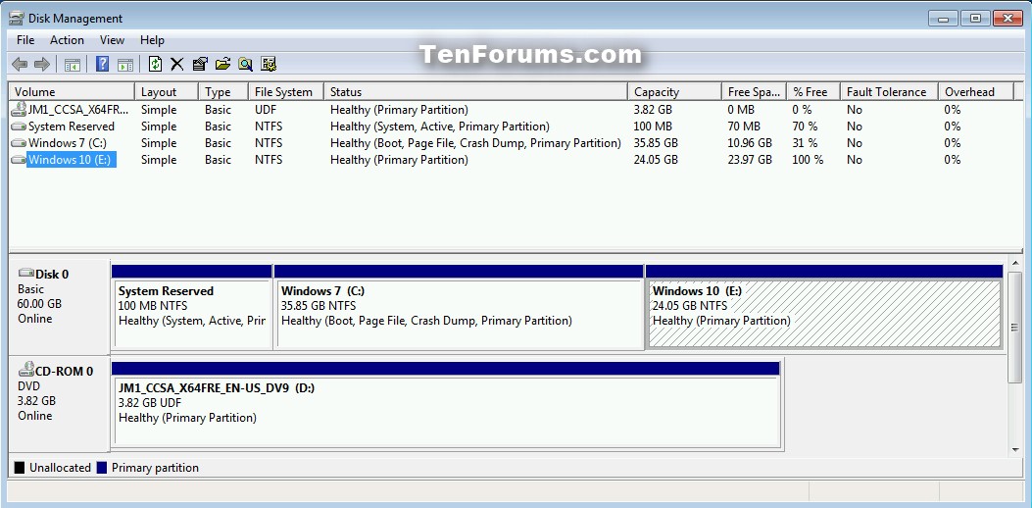The width and height of the screenshot is (1032, 508).
Task: Open Properties via the toolbar icon
Action: point(200,64)
